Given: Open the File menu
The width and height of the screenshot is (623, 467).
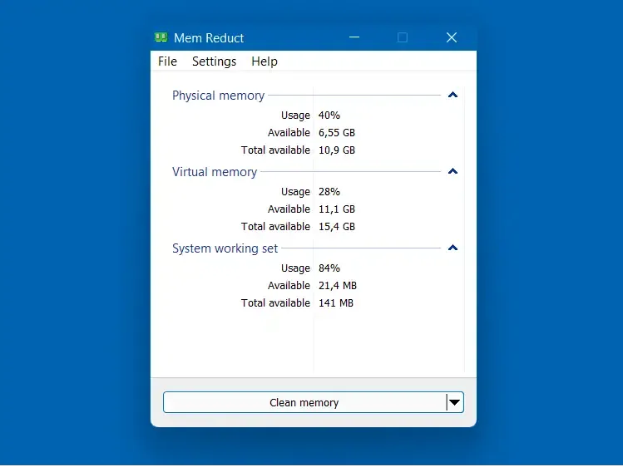Looking at the screenshot, I should pos(167,61).
